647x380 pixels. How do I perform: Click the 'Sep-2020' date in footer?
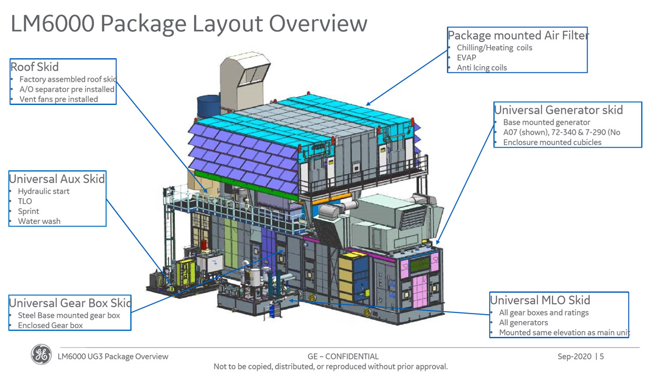coord(574,357)
